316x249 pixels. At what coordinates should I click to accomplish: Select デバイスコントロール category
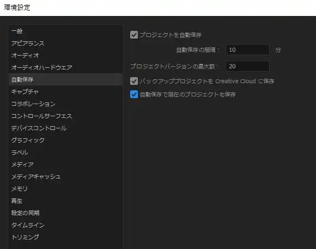(x=66, y=128)
